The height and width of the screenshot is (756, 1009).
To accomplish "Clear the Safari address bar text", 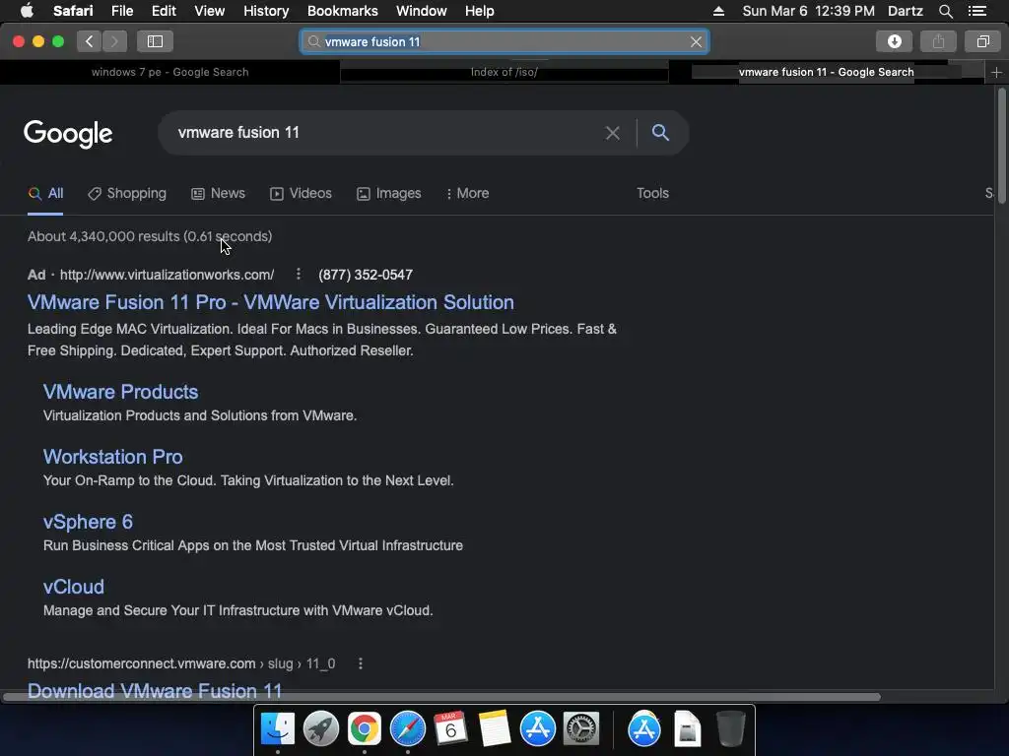I will [696, 41].
